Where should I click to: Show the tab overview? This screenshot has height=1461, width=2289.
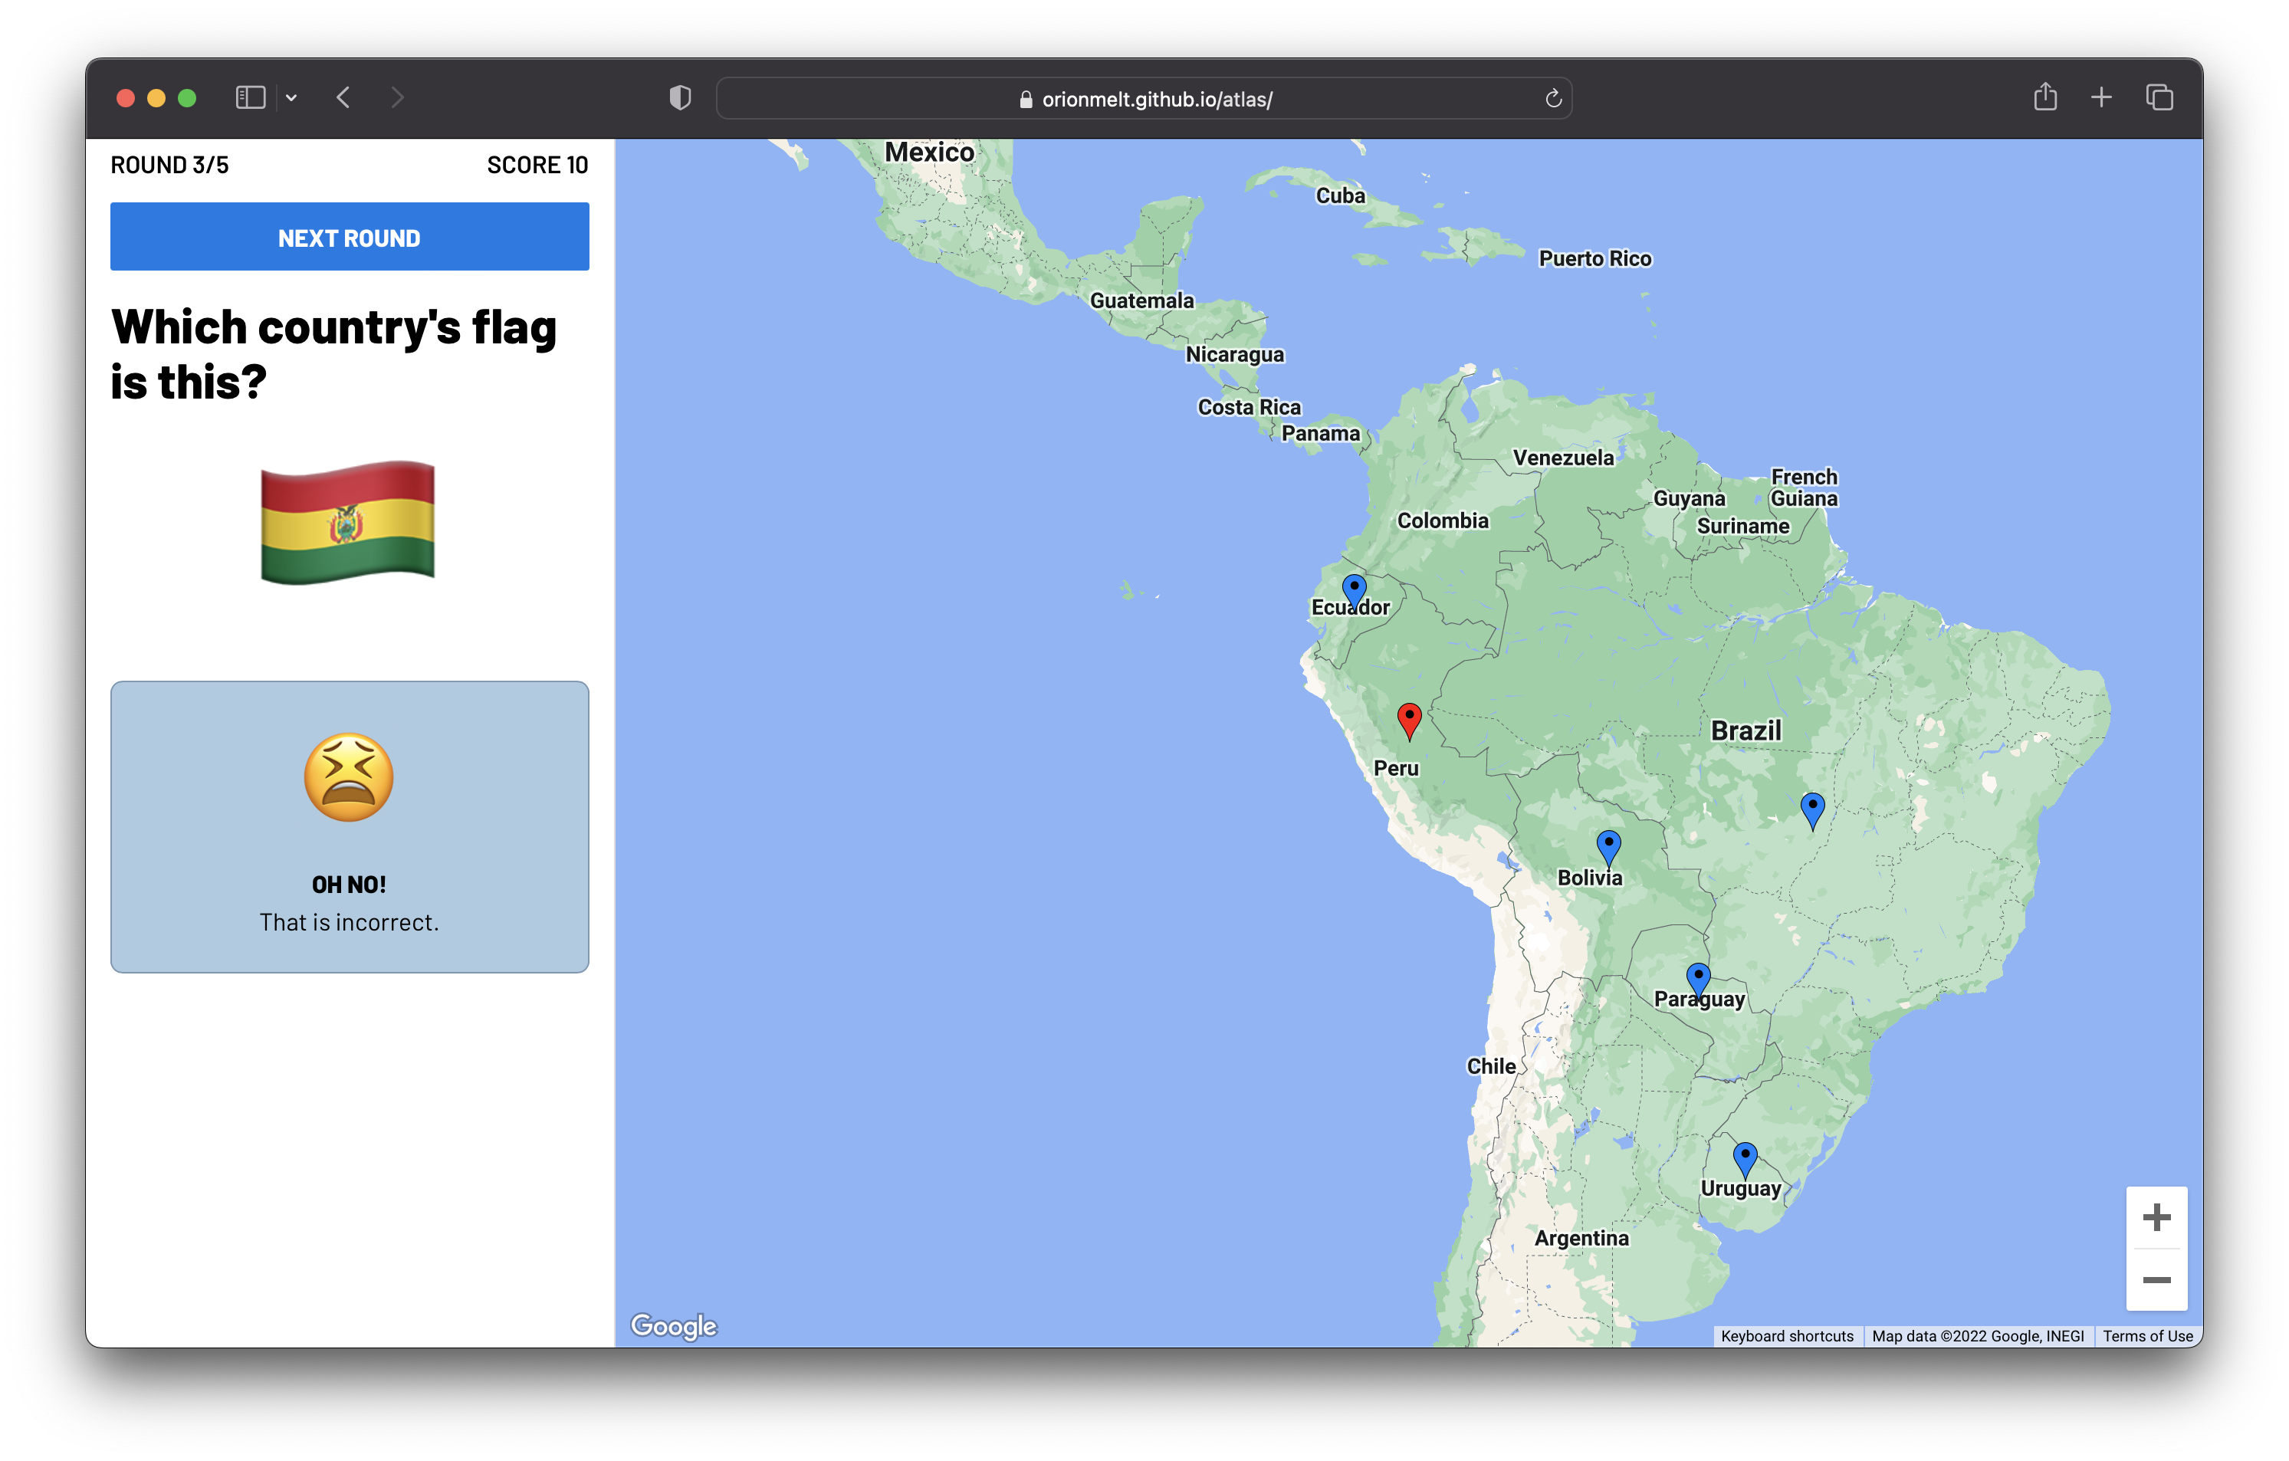point(2159,97)
